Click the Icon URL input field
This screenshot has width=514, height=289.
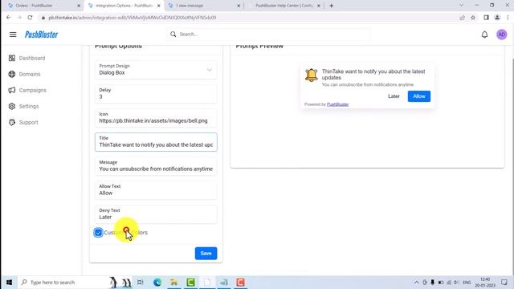156,118
